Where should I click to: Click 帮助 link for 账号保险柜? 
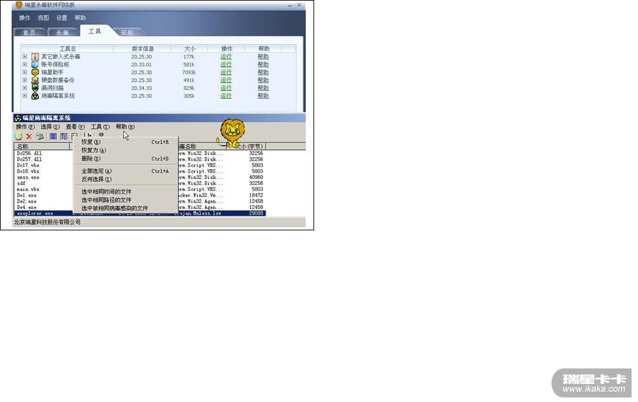263,65
